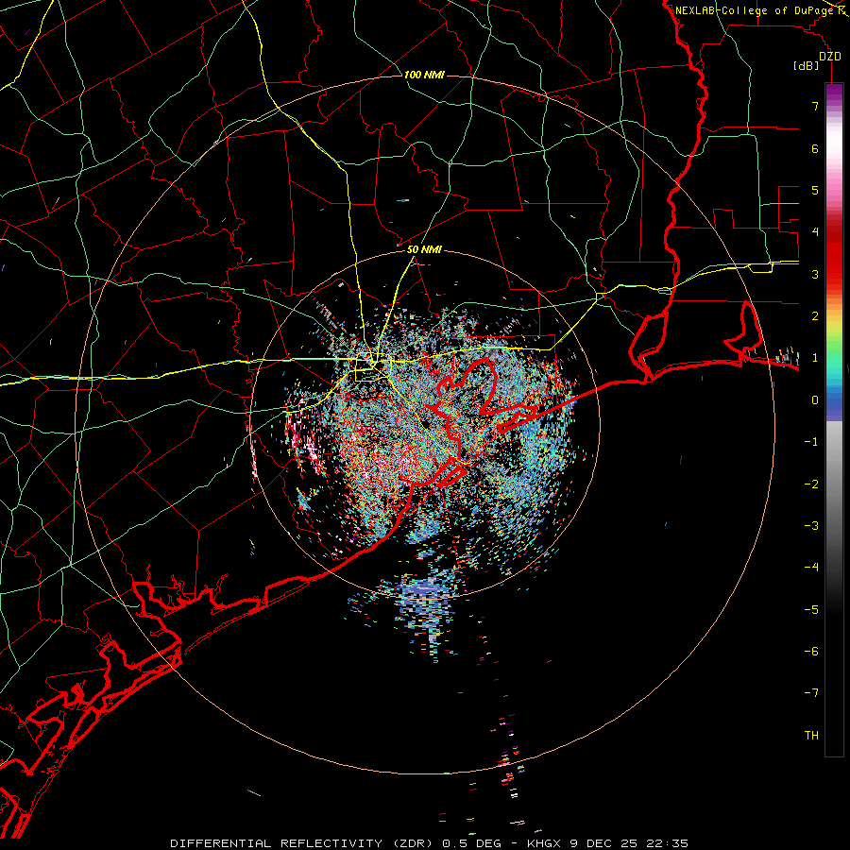The image size is (850, 850).
Task: Click the -6 value on color scale
Action: [x=811, y=651]
